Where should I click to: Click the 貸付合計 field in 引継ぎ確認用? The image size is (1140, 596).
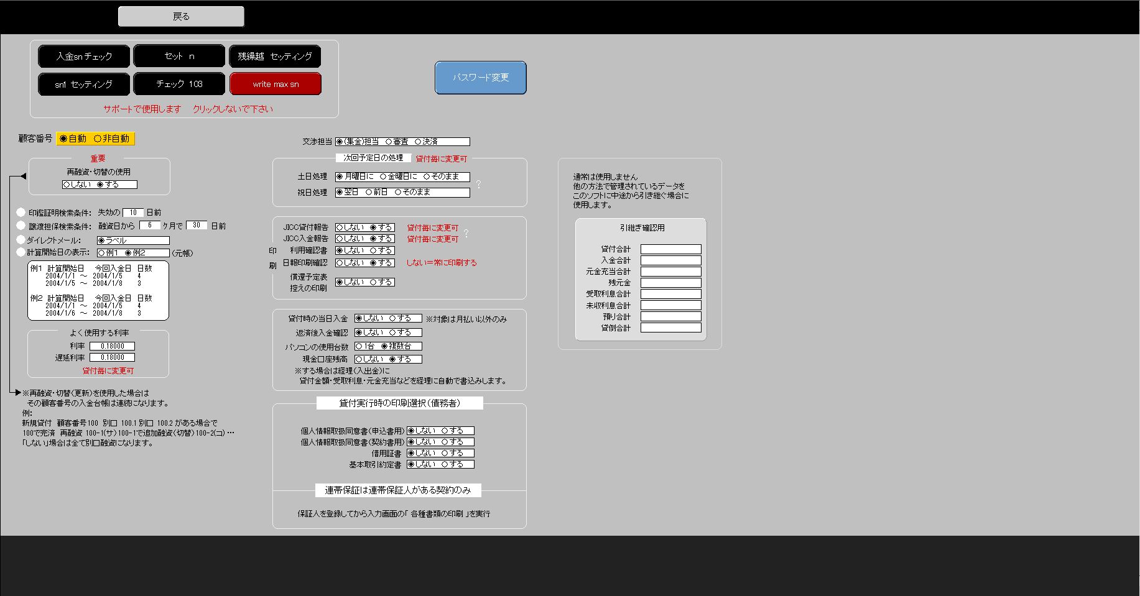(x=671, y=249)
